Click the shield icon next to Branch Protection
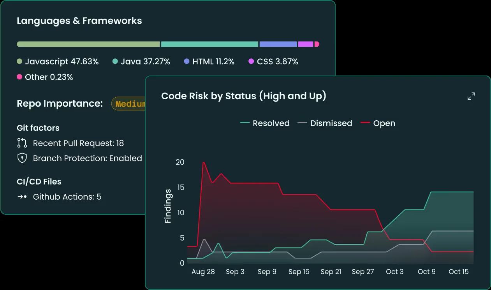The height and width of the screenshot is (290, 491). (22, 158)
